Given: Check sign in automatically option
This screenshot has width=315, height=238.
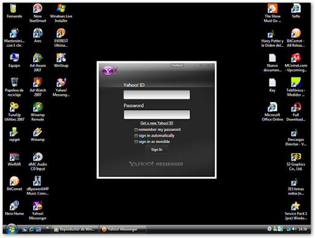Looking at the screenshot, I should (x=136, y=136).
